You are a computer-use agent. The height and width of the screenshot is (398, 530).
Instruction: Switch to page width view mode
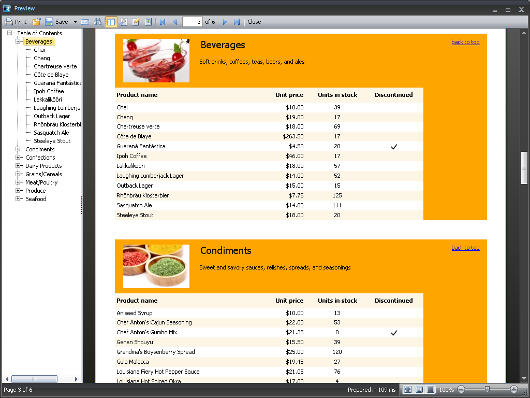coord(408,390)
